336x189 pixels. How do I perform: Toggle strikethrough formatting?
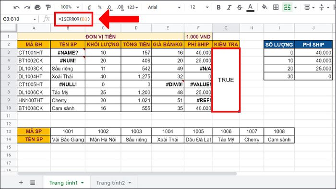point(240,8)
